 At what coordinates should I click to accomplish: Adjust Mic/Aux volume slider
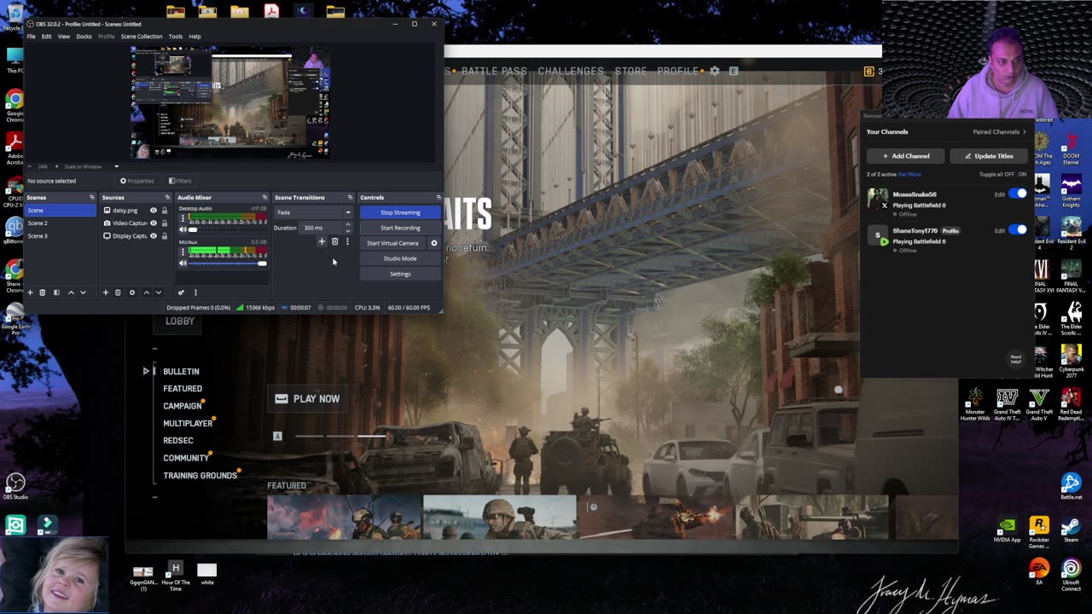(x=227, y=264)
